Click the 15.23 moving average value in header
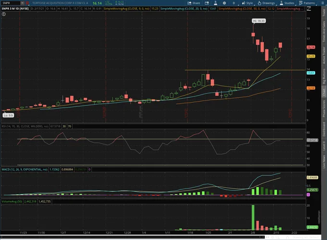The width and height of the screenshot is (327, 240). click(x=155, y=9)
